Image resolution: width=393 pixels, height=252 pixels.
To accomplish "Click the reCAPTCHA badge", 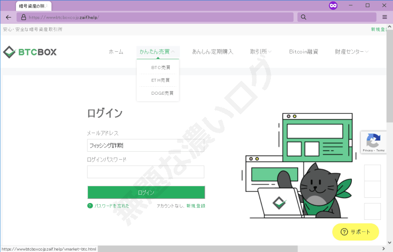I will pos(373,142).
